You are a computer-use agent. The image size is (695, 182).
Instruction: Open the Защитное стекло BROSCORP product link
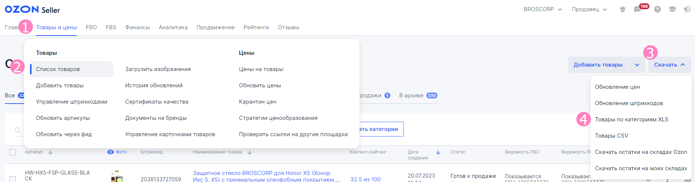pos(266,176)
